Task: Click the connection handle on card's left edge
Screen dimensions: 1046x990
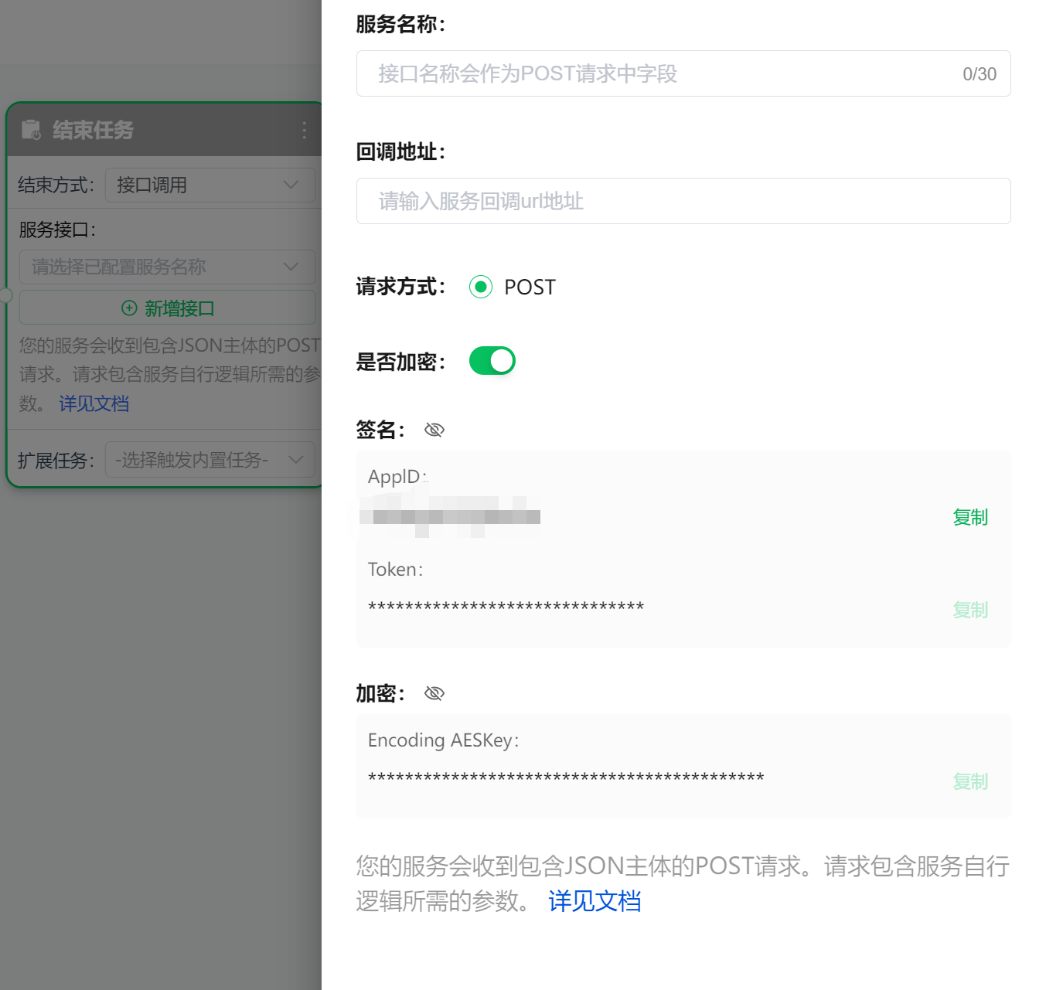Action: click(6, 295)
